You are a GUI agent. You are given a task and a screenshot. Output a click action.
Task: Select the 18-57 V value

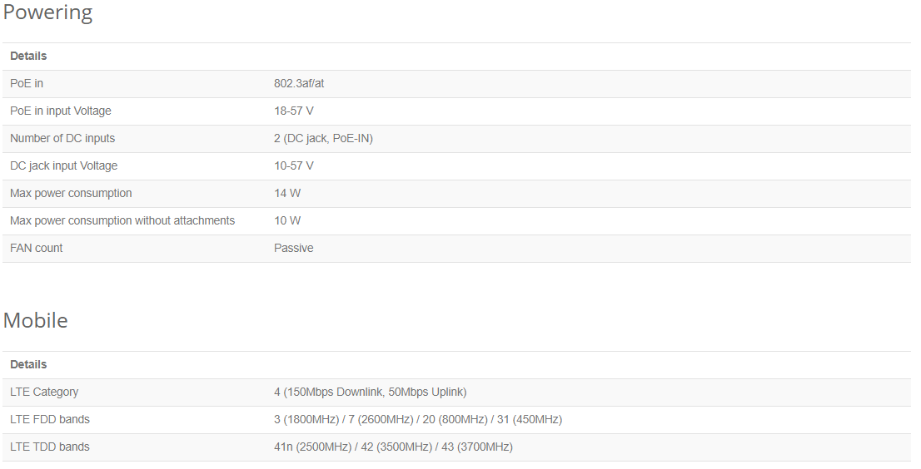294,111
